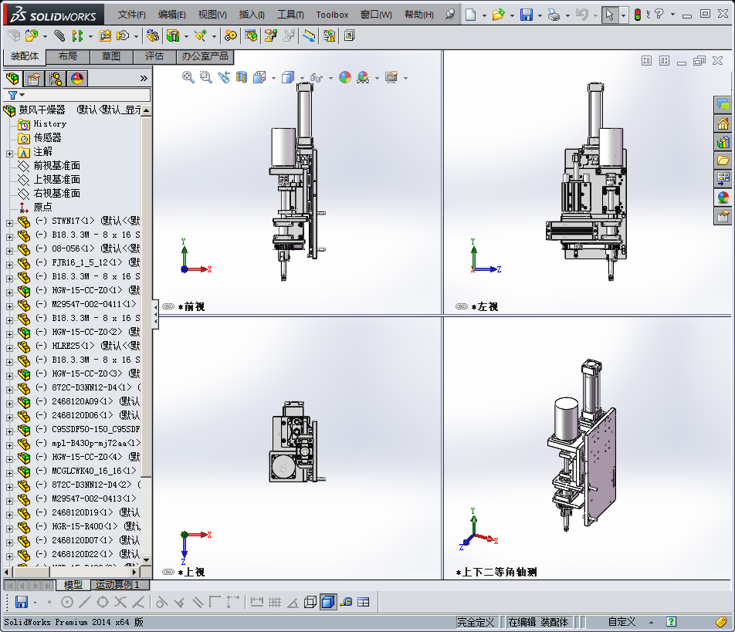Open FeatureManager design tree tab
The height and width of the screenshot is (632, 735).
[x=12, y=78]
